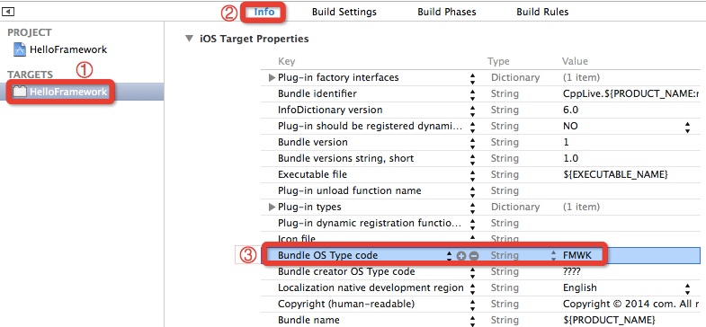Open key stepper for Bundle version
Screen dimensions: 706x327
coord(472,143)
